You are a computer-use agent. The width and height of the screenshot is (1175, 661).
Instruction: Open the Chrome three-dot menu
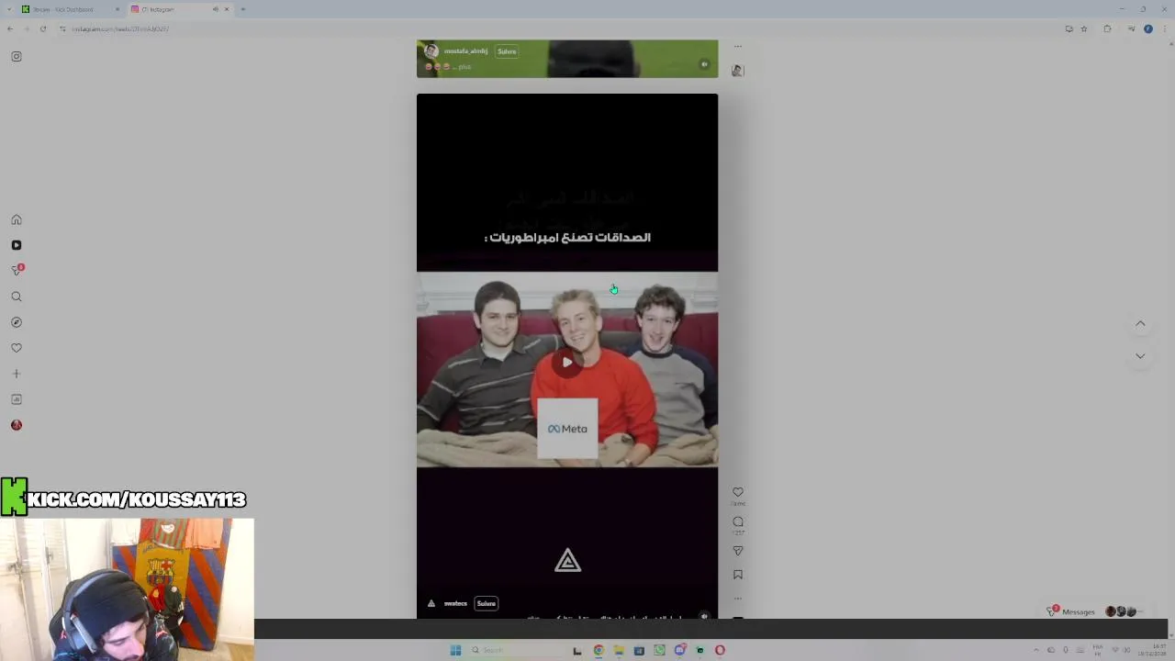1164,28
